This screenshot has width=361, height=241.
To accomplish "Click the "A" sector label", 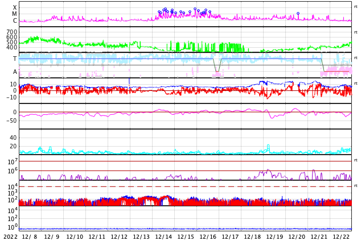I will click(x=15, y=72).
